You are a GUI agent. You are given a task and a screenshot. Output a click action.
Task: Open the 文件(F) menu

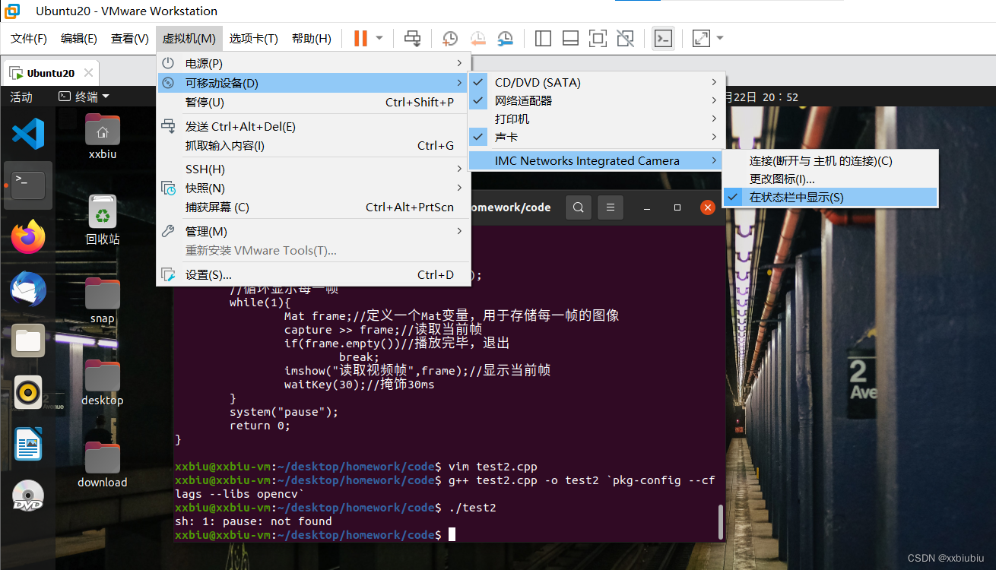coord(29,38)
